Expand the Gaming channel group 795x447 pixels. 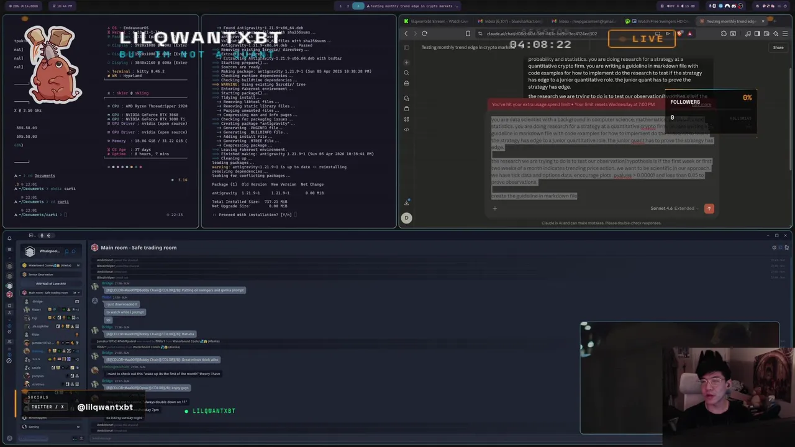point(52,427)
